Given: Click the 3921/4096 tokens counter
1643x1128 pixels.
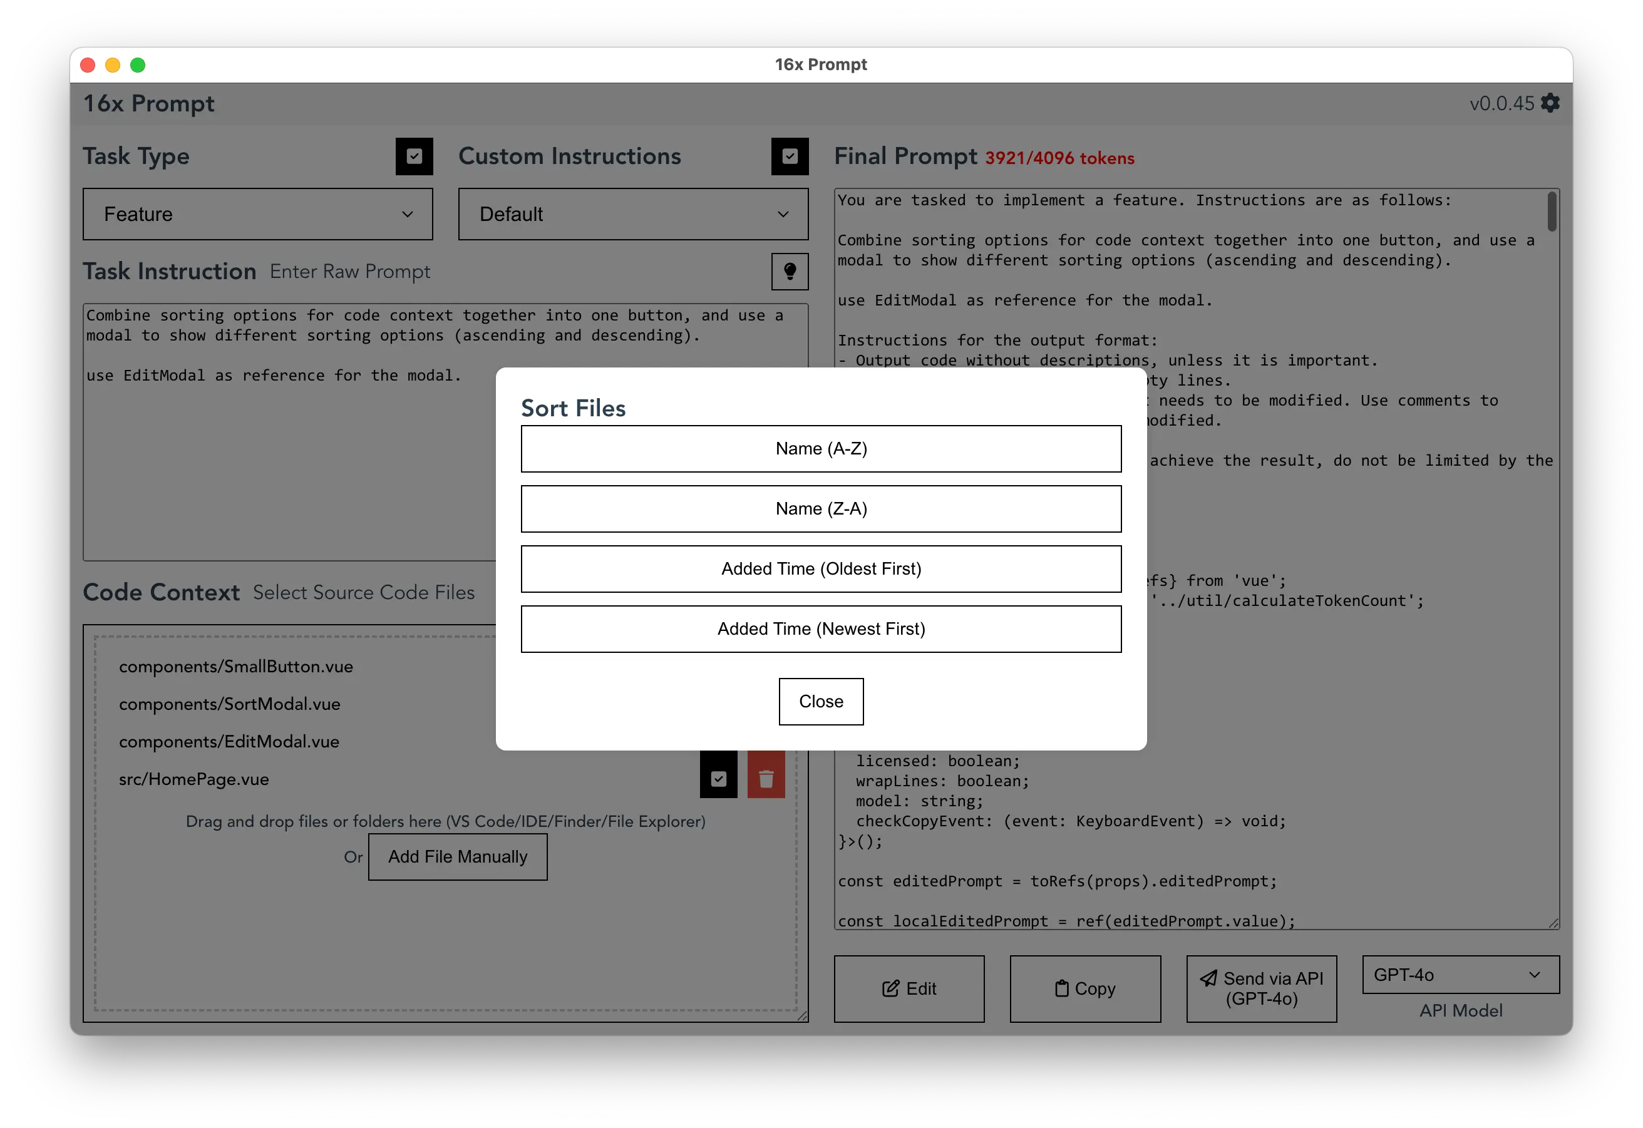Looking at the screenshot, I should click(1060, 158).
